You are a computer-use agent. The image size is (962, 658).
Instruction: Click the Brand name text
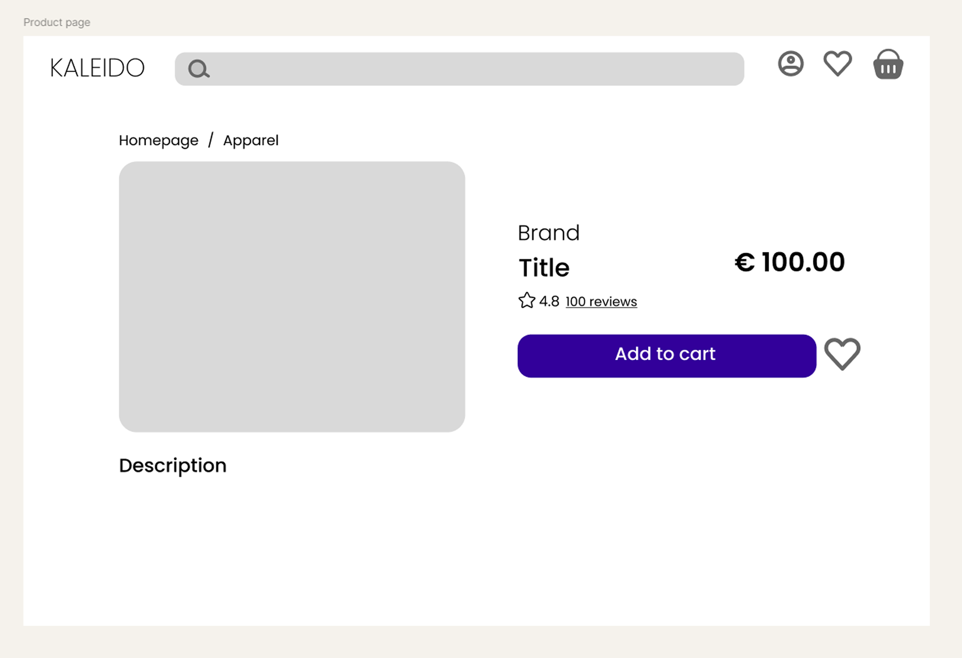click(549, 233)
